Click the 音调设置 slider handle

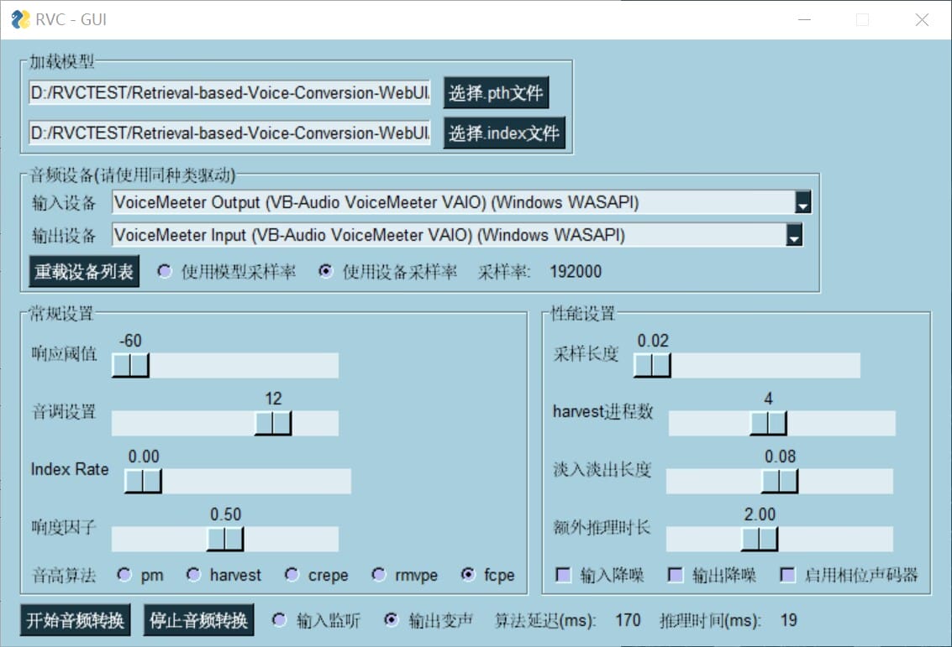point(273,423)
